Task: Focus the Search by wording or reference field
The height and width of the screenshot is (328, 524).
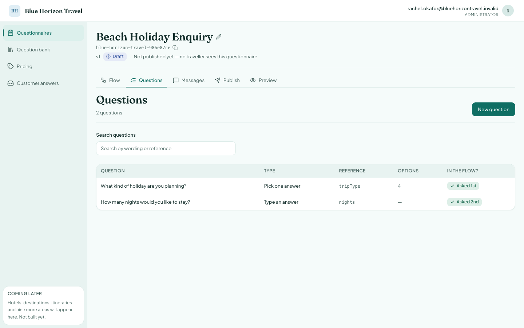Action: [166, 148]
